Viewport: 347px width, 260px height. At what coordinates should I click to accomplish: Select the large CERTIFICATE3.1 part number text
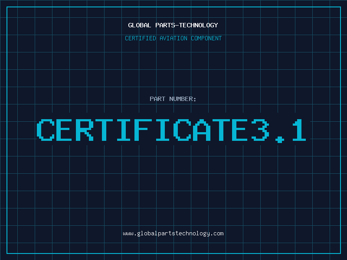tap(172, 130)
